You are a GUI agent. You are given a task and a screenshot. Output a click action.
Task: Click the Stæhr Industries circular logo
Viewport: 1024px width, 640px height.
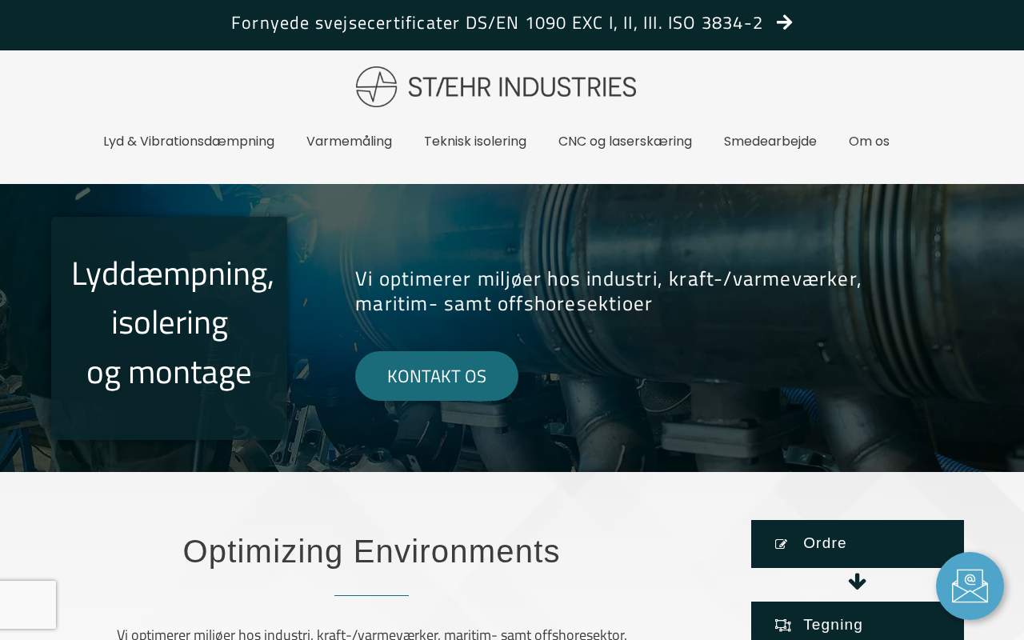376,86
